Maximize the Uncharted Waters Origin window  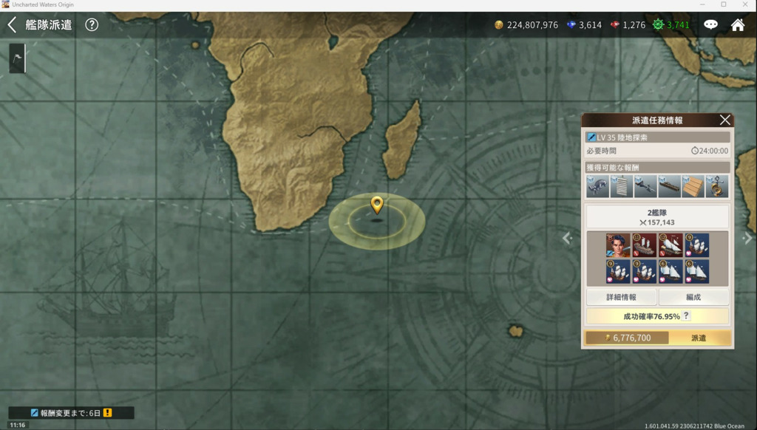(724, 4)
